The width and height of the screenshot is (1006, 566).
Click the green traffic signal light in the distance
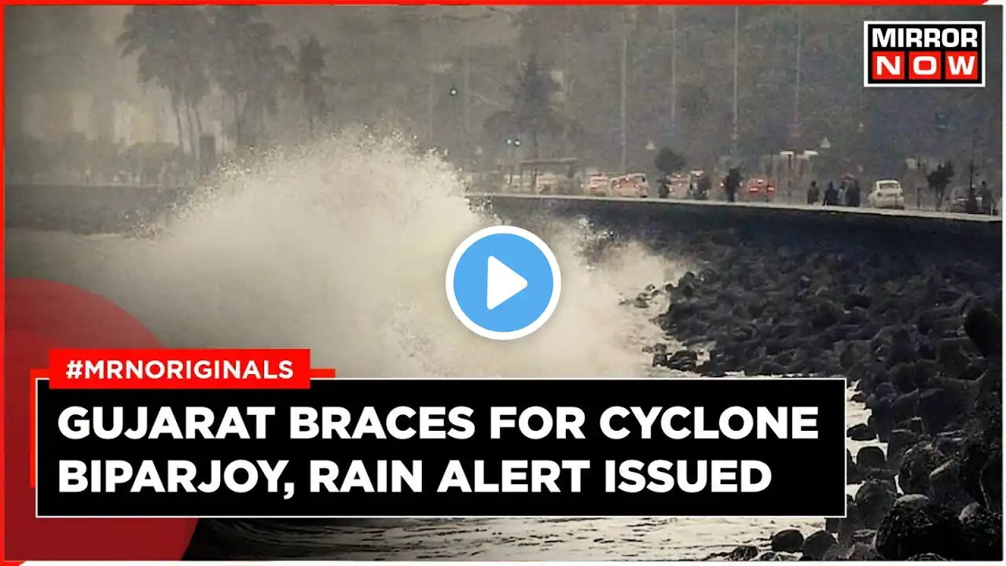(x=453, y=91)
